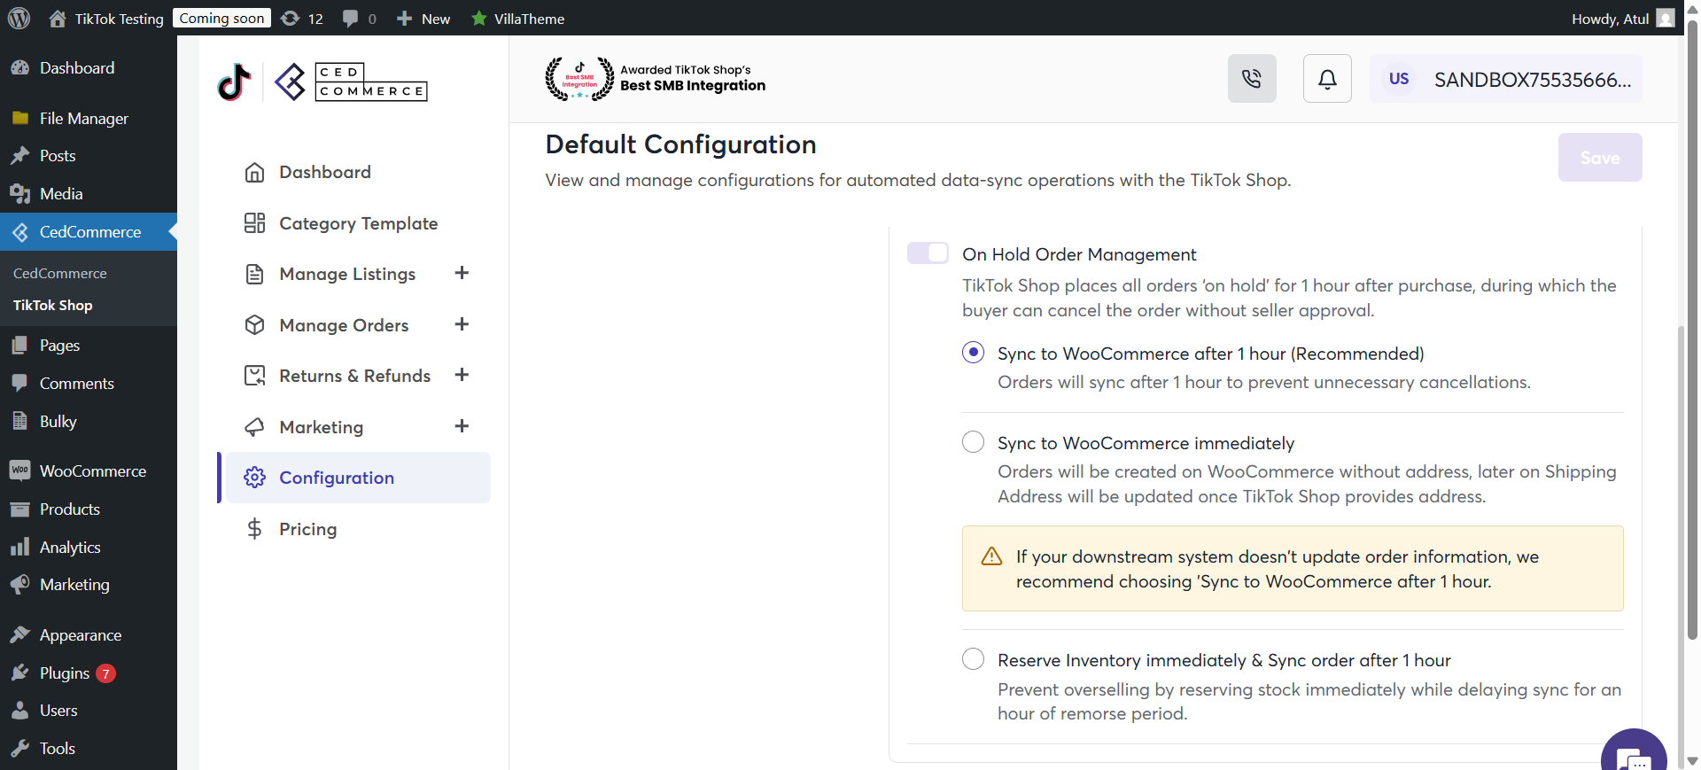Screen dimensions: 1701x770
Task: Expand the Manage Listings submenu
Action: 462,273
